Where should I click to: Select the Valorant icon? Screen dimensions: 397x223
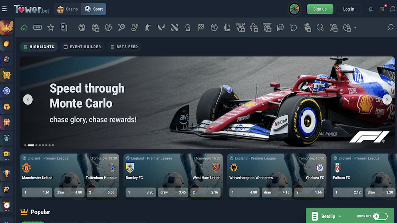(161, 27)
